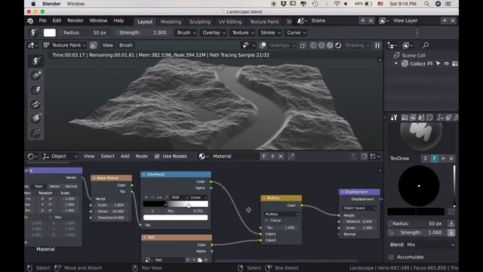Open the Render properties tab icon
The image size is (483, 272).
[405, 118]
